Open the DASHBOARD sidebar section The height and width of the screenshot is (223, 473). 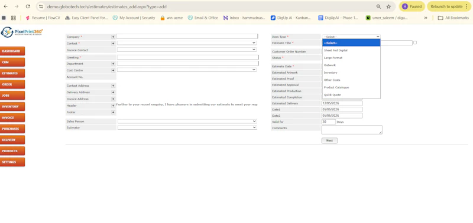point(12,51)
